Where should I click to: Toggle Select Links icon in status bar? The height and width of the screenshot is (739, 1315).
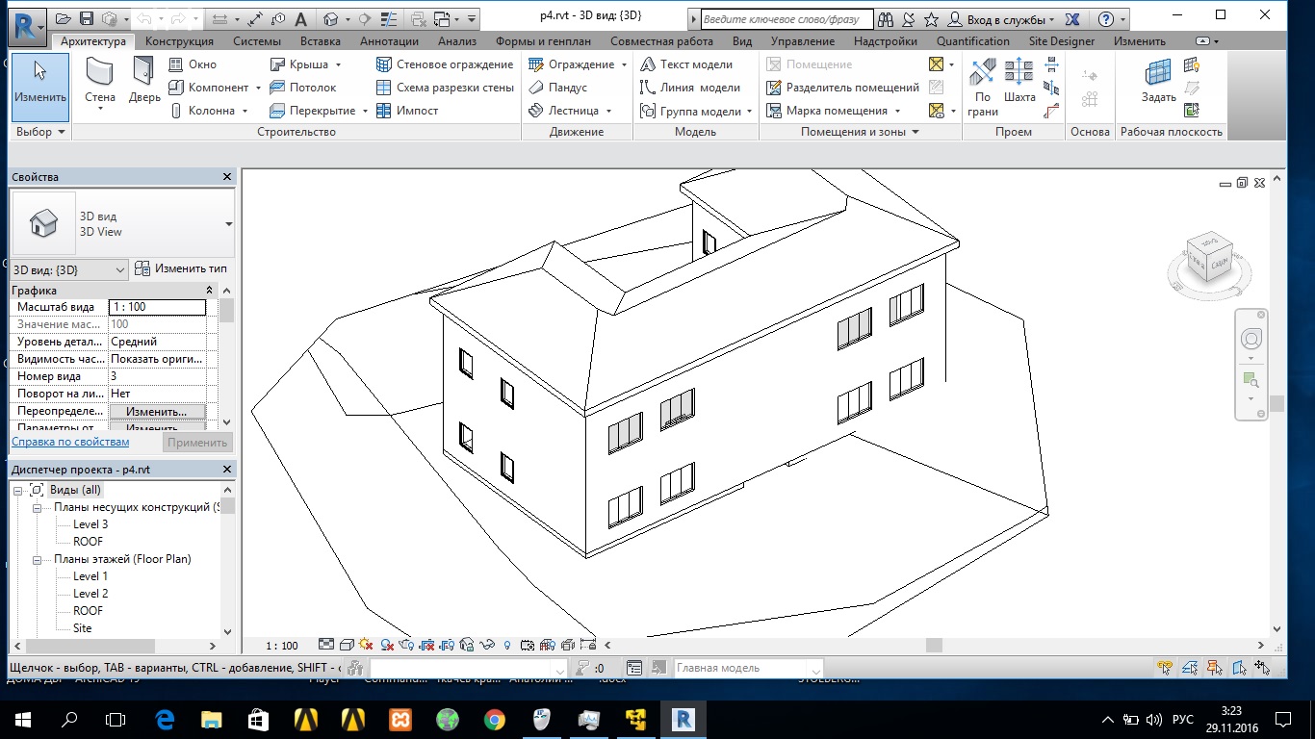[x=1166, y=668]
